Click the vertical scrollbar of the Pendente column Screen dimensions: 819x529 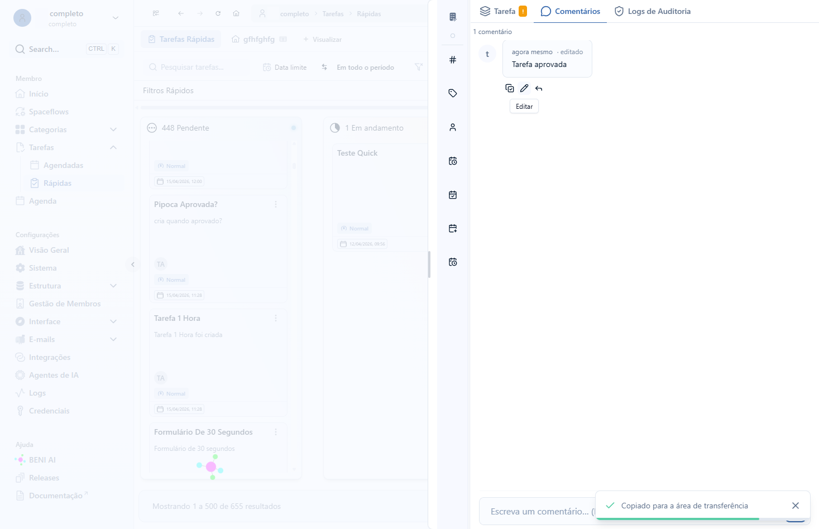pos(294,166)
